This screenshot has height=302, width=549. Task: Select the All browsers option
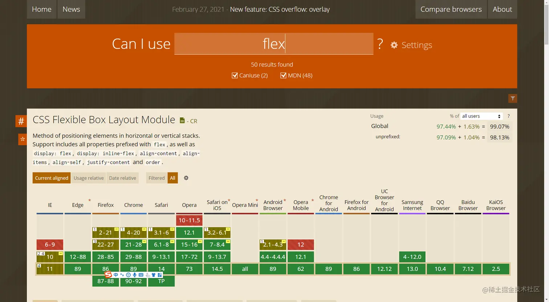(x=173, y=178)
